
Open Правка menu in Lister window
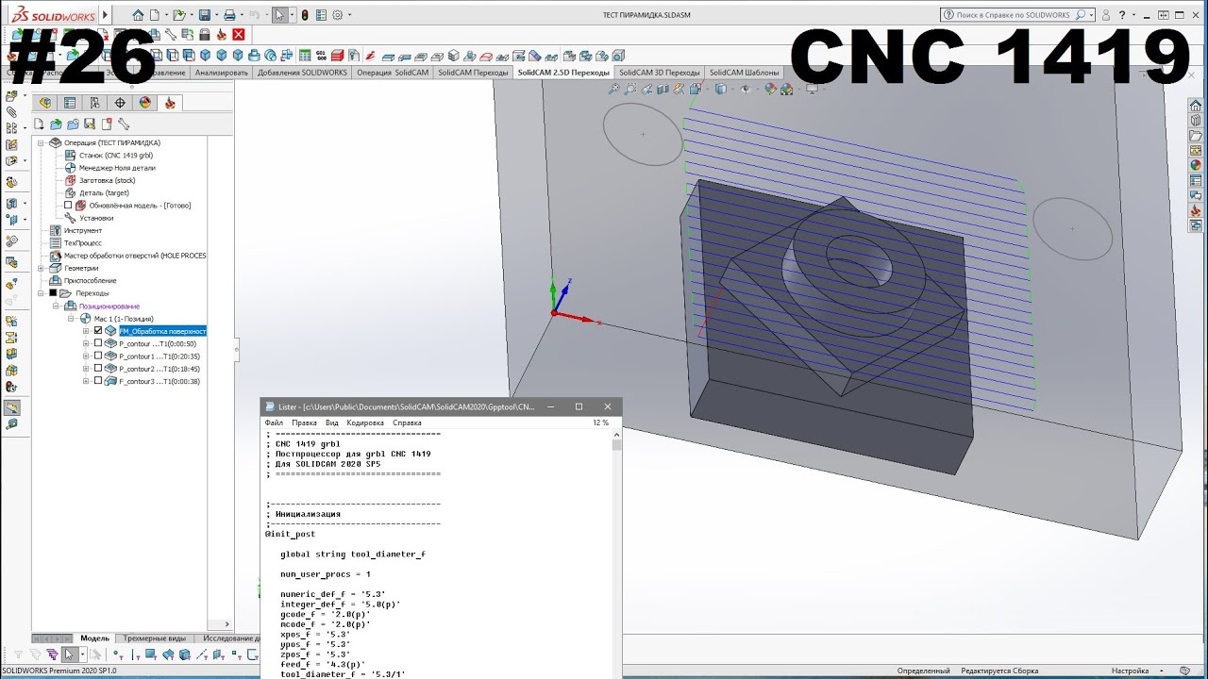304,423
